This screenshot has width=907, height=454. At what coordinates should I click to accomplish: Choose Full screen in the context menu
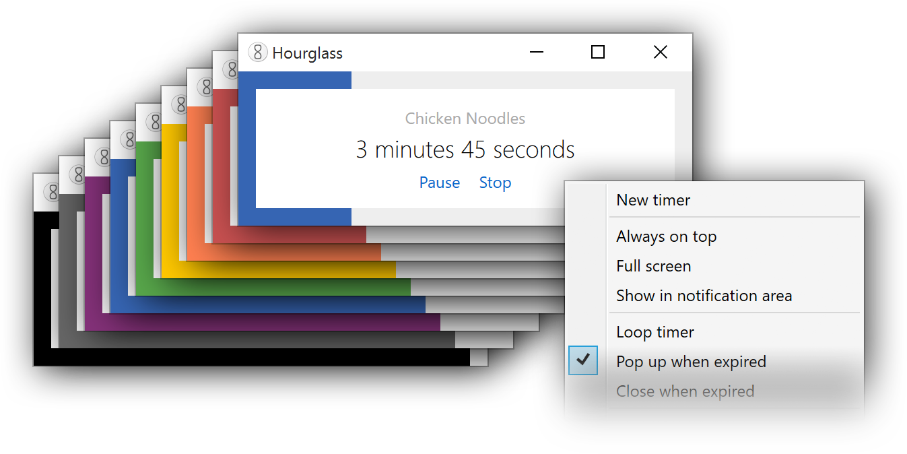click(653, 265)
